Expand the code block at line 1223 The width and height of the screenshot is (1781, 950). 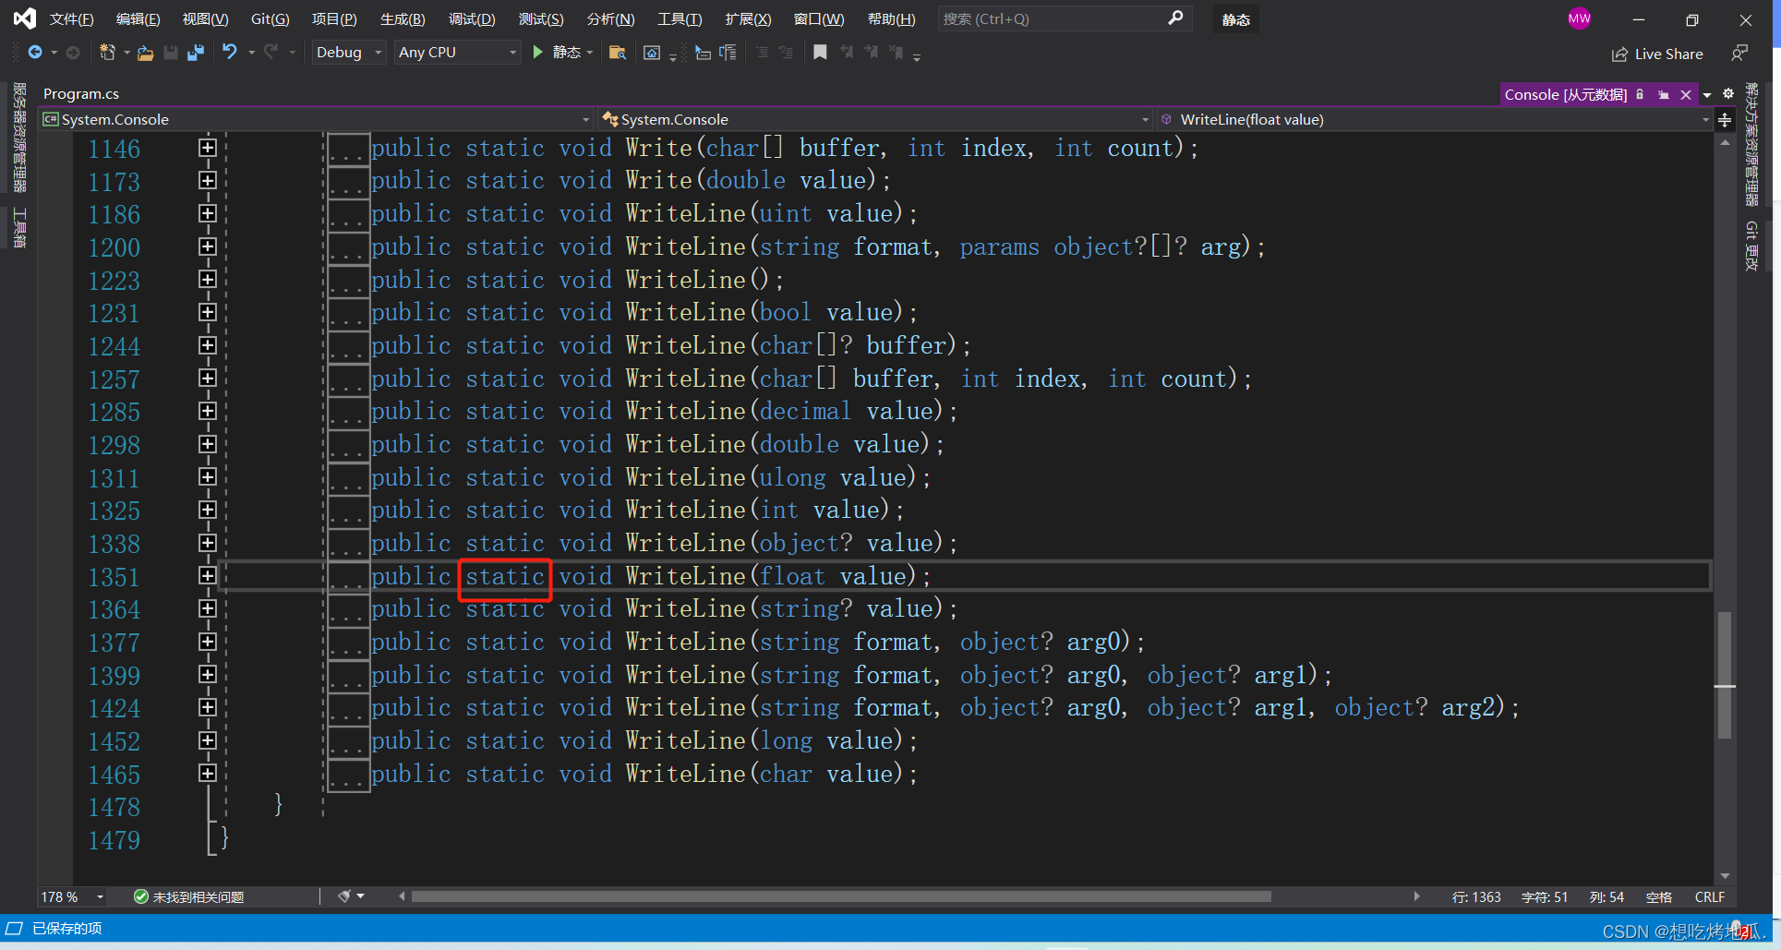(208, 280)
